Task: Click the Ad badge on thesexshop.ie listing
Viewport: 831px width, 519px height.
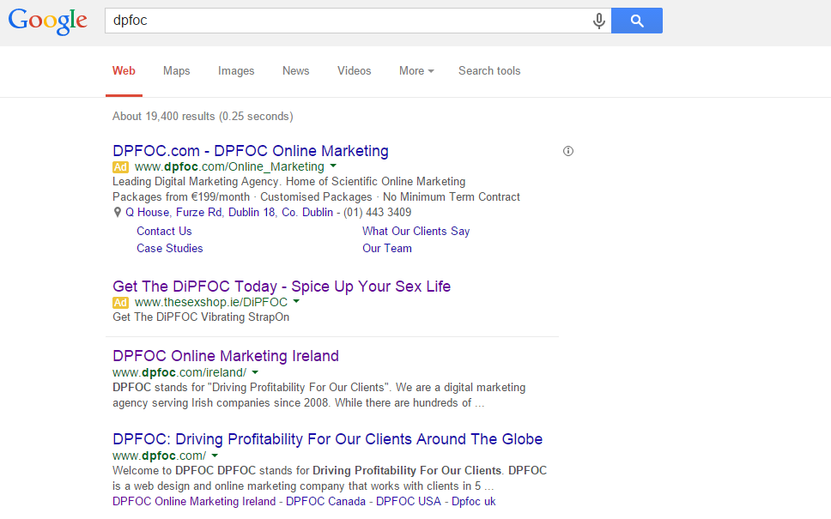Action: [120, 303]
